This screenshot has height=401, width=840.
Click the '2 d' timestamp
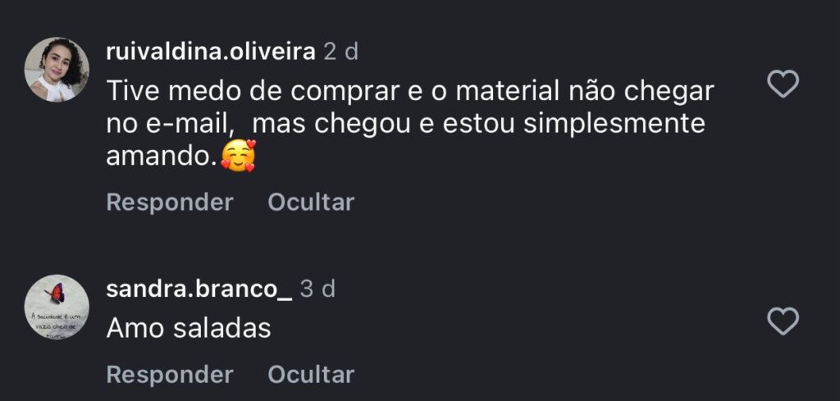point(340,52)
